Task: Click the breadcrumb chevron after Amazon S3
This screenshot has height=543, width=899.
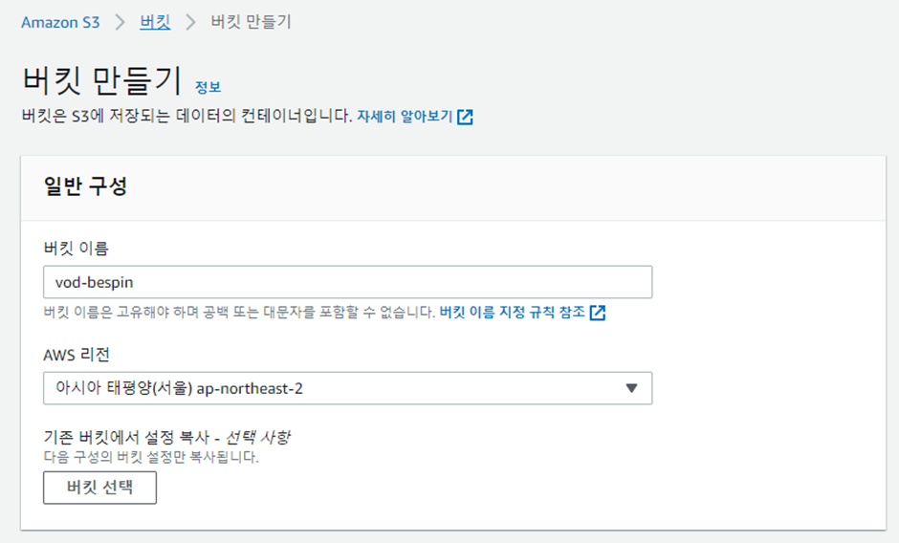Action: [x=120, y=22]
